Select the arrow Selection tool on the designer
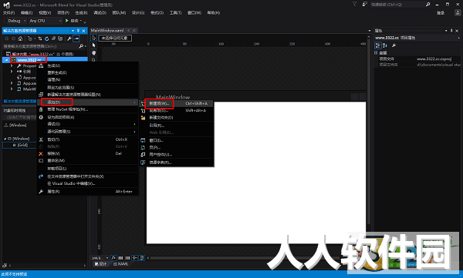 (94, 38)
